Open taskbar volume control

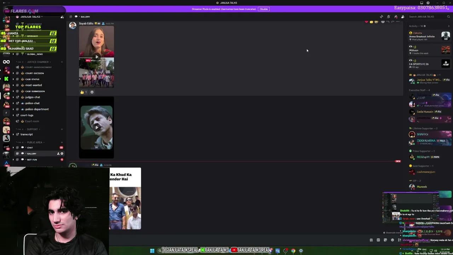pos(436,250)
